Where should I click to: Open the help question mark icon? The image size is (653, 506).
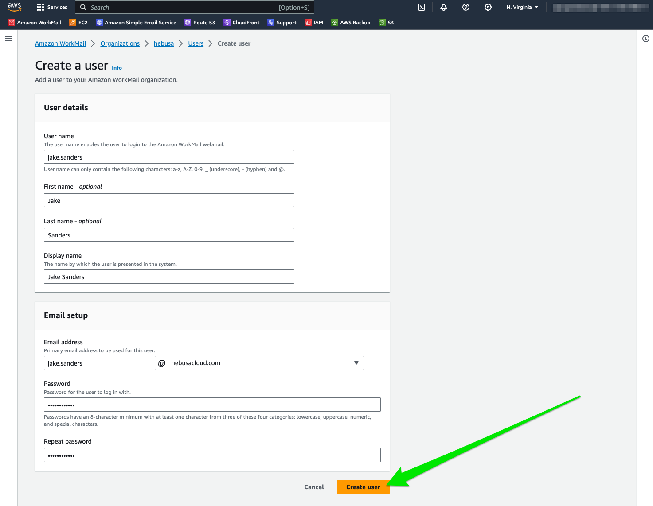tap(466, 7)
